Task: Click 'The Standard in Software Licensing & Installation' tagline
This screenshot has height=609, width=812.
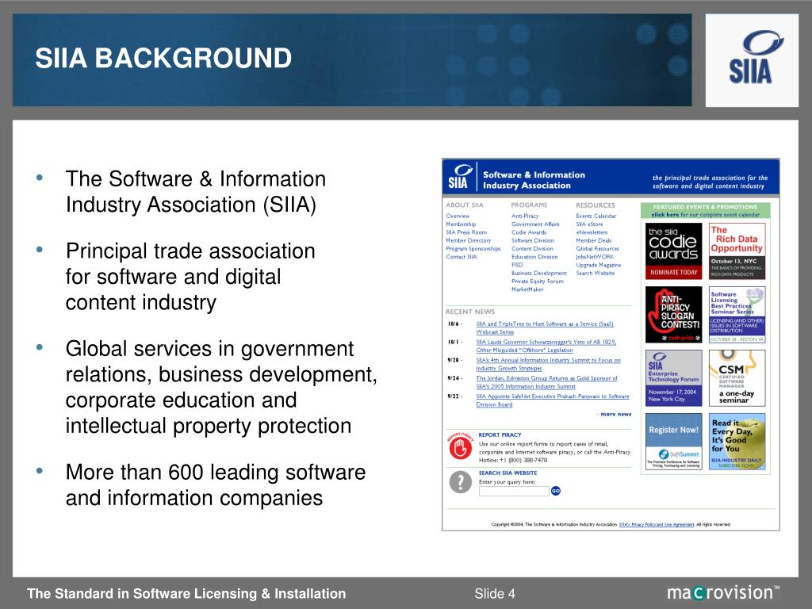Action: pos(186,593)
